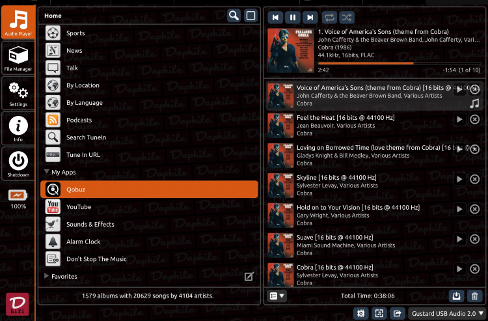
Task: Seek within the song progress bar
Action: 400,64
